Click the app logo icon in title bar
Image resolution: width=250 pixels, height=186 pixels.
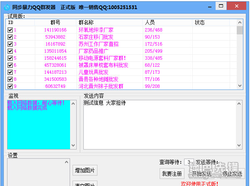7,7
